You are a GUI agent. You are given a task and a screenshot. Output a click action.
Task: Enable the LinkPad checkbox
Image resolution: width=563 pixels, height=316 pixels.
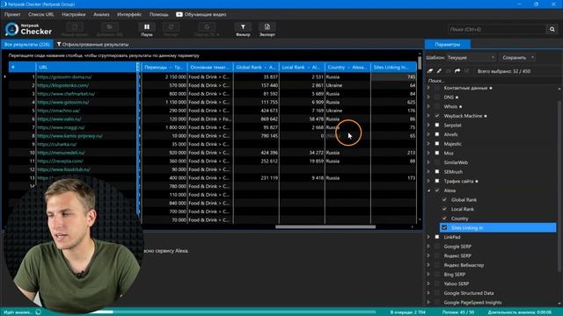tap(437, 237)
